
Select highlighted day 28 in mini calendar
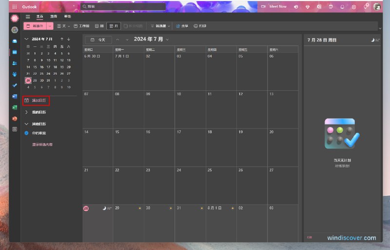coord(28,81)
